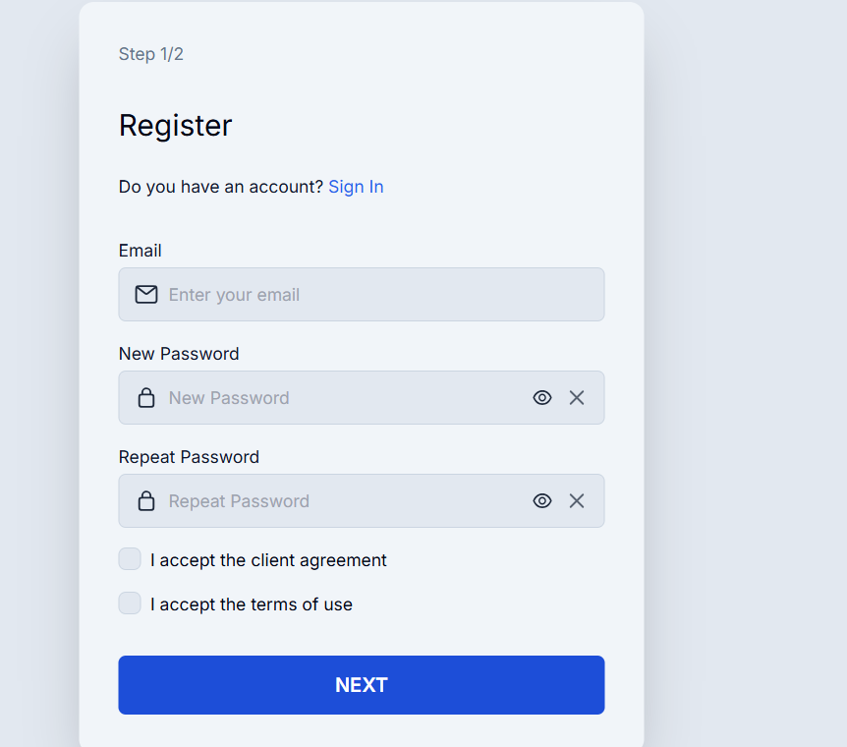Viewport: 847px width, 747px height.
Task: Check the client agreement checkbox
Action: point(130,559)
